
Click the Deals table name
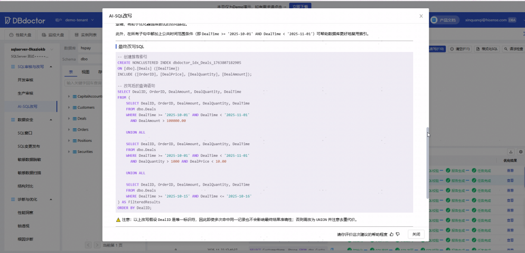82,119
